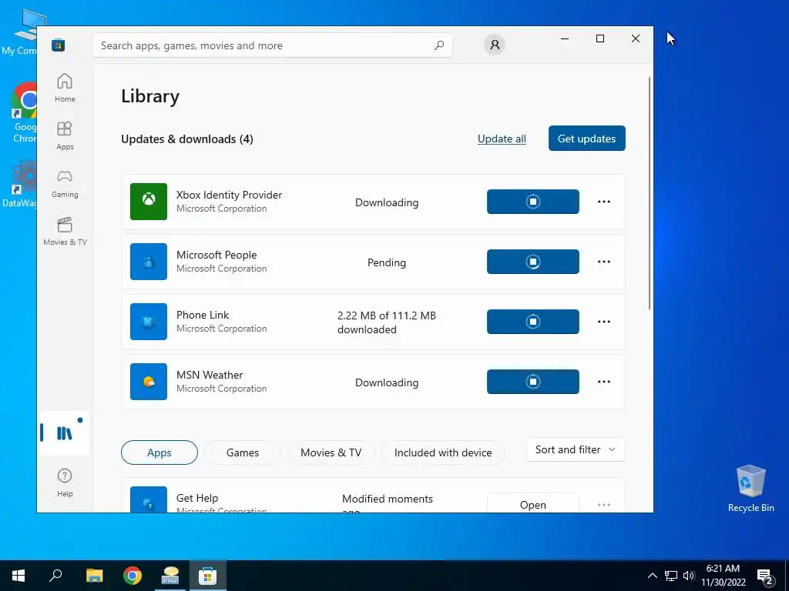This screenshot has height=591, width=789.
Task: Open the Help section in sidebar
Action: [x=65, y=482]
